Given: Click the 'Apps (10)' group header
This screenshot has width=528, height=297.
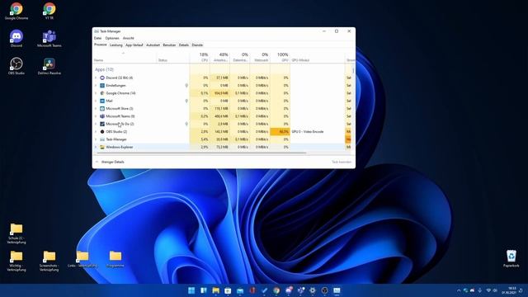Looking at the screenshot, I should pyautogui.click(x=105, y=69).
